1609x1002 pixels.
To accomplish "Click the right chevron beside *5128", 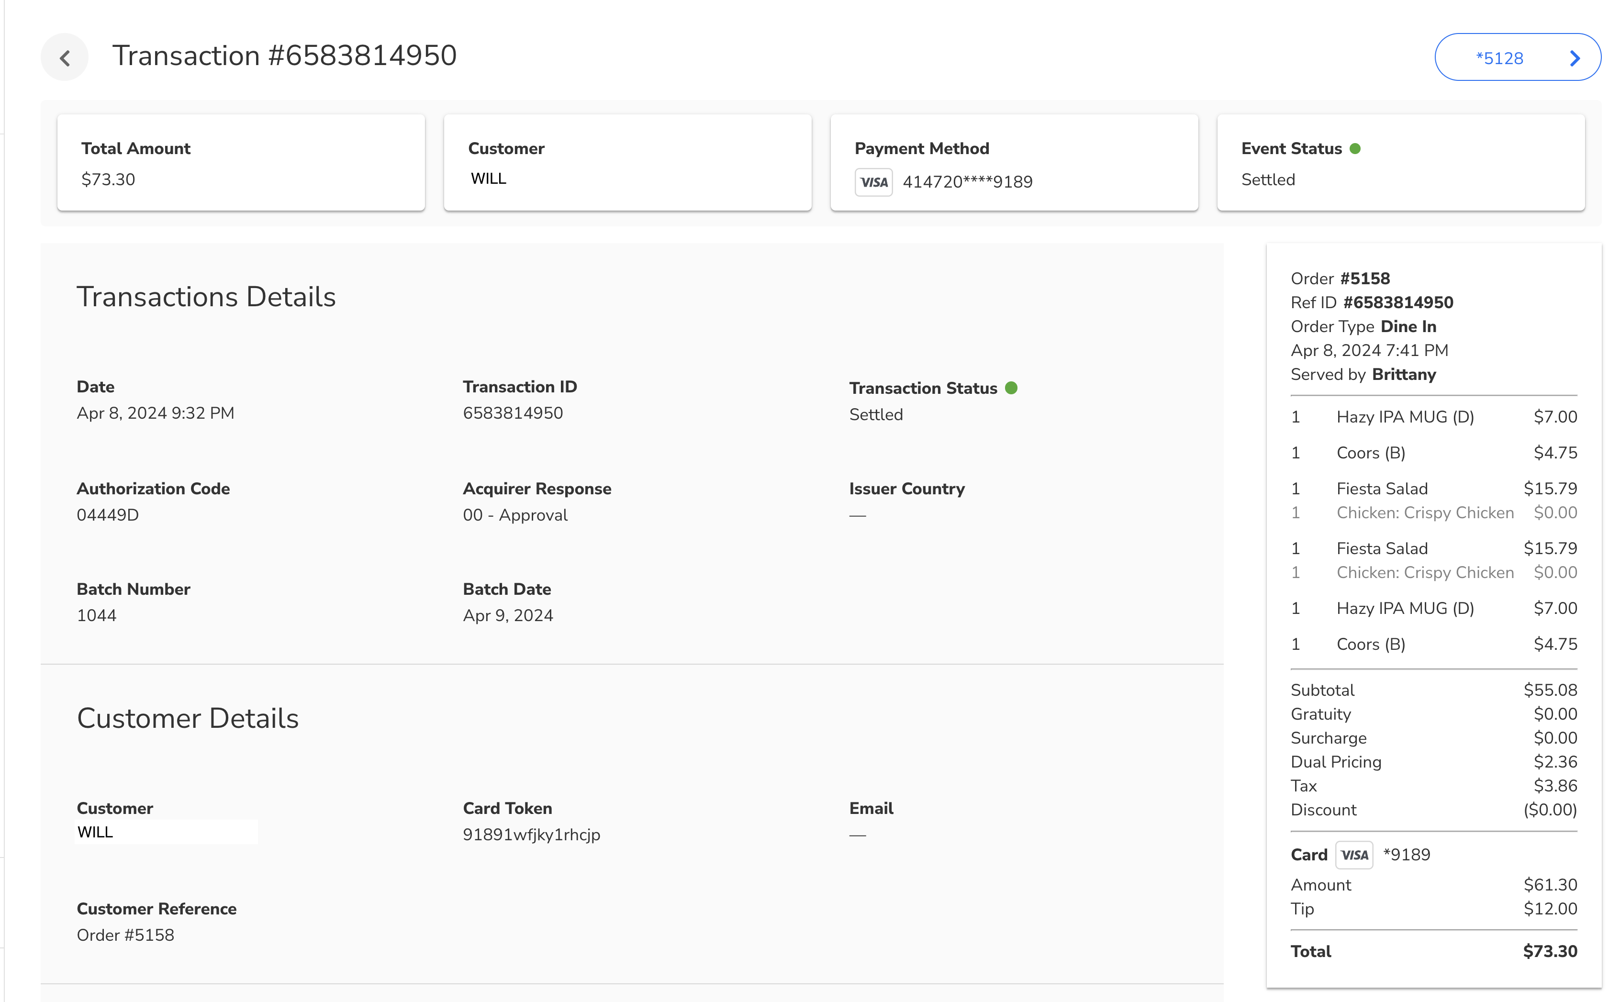I will (1575, 58).
